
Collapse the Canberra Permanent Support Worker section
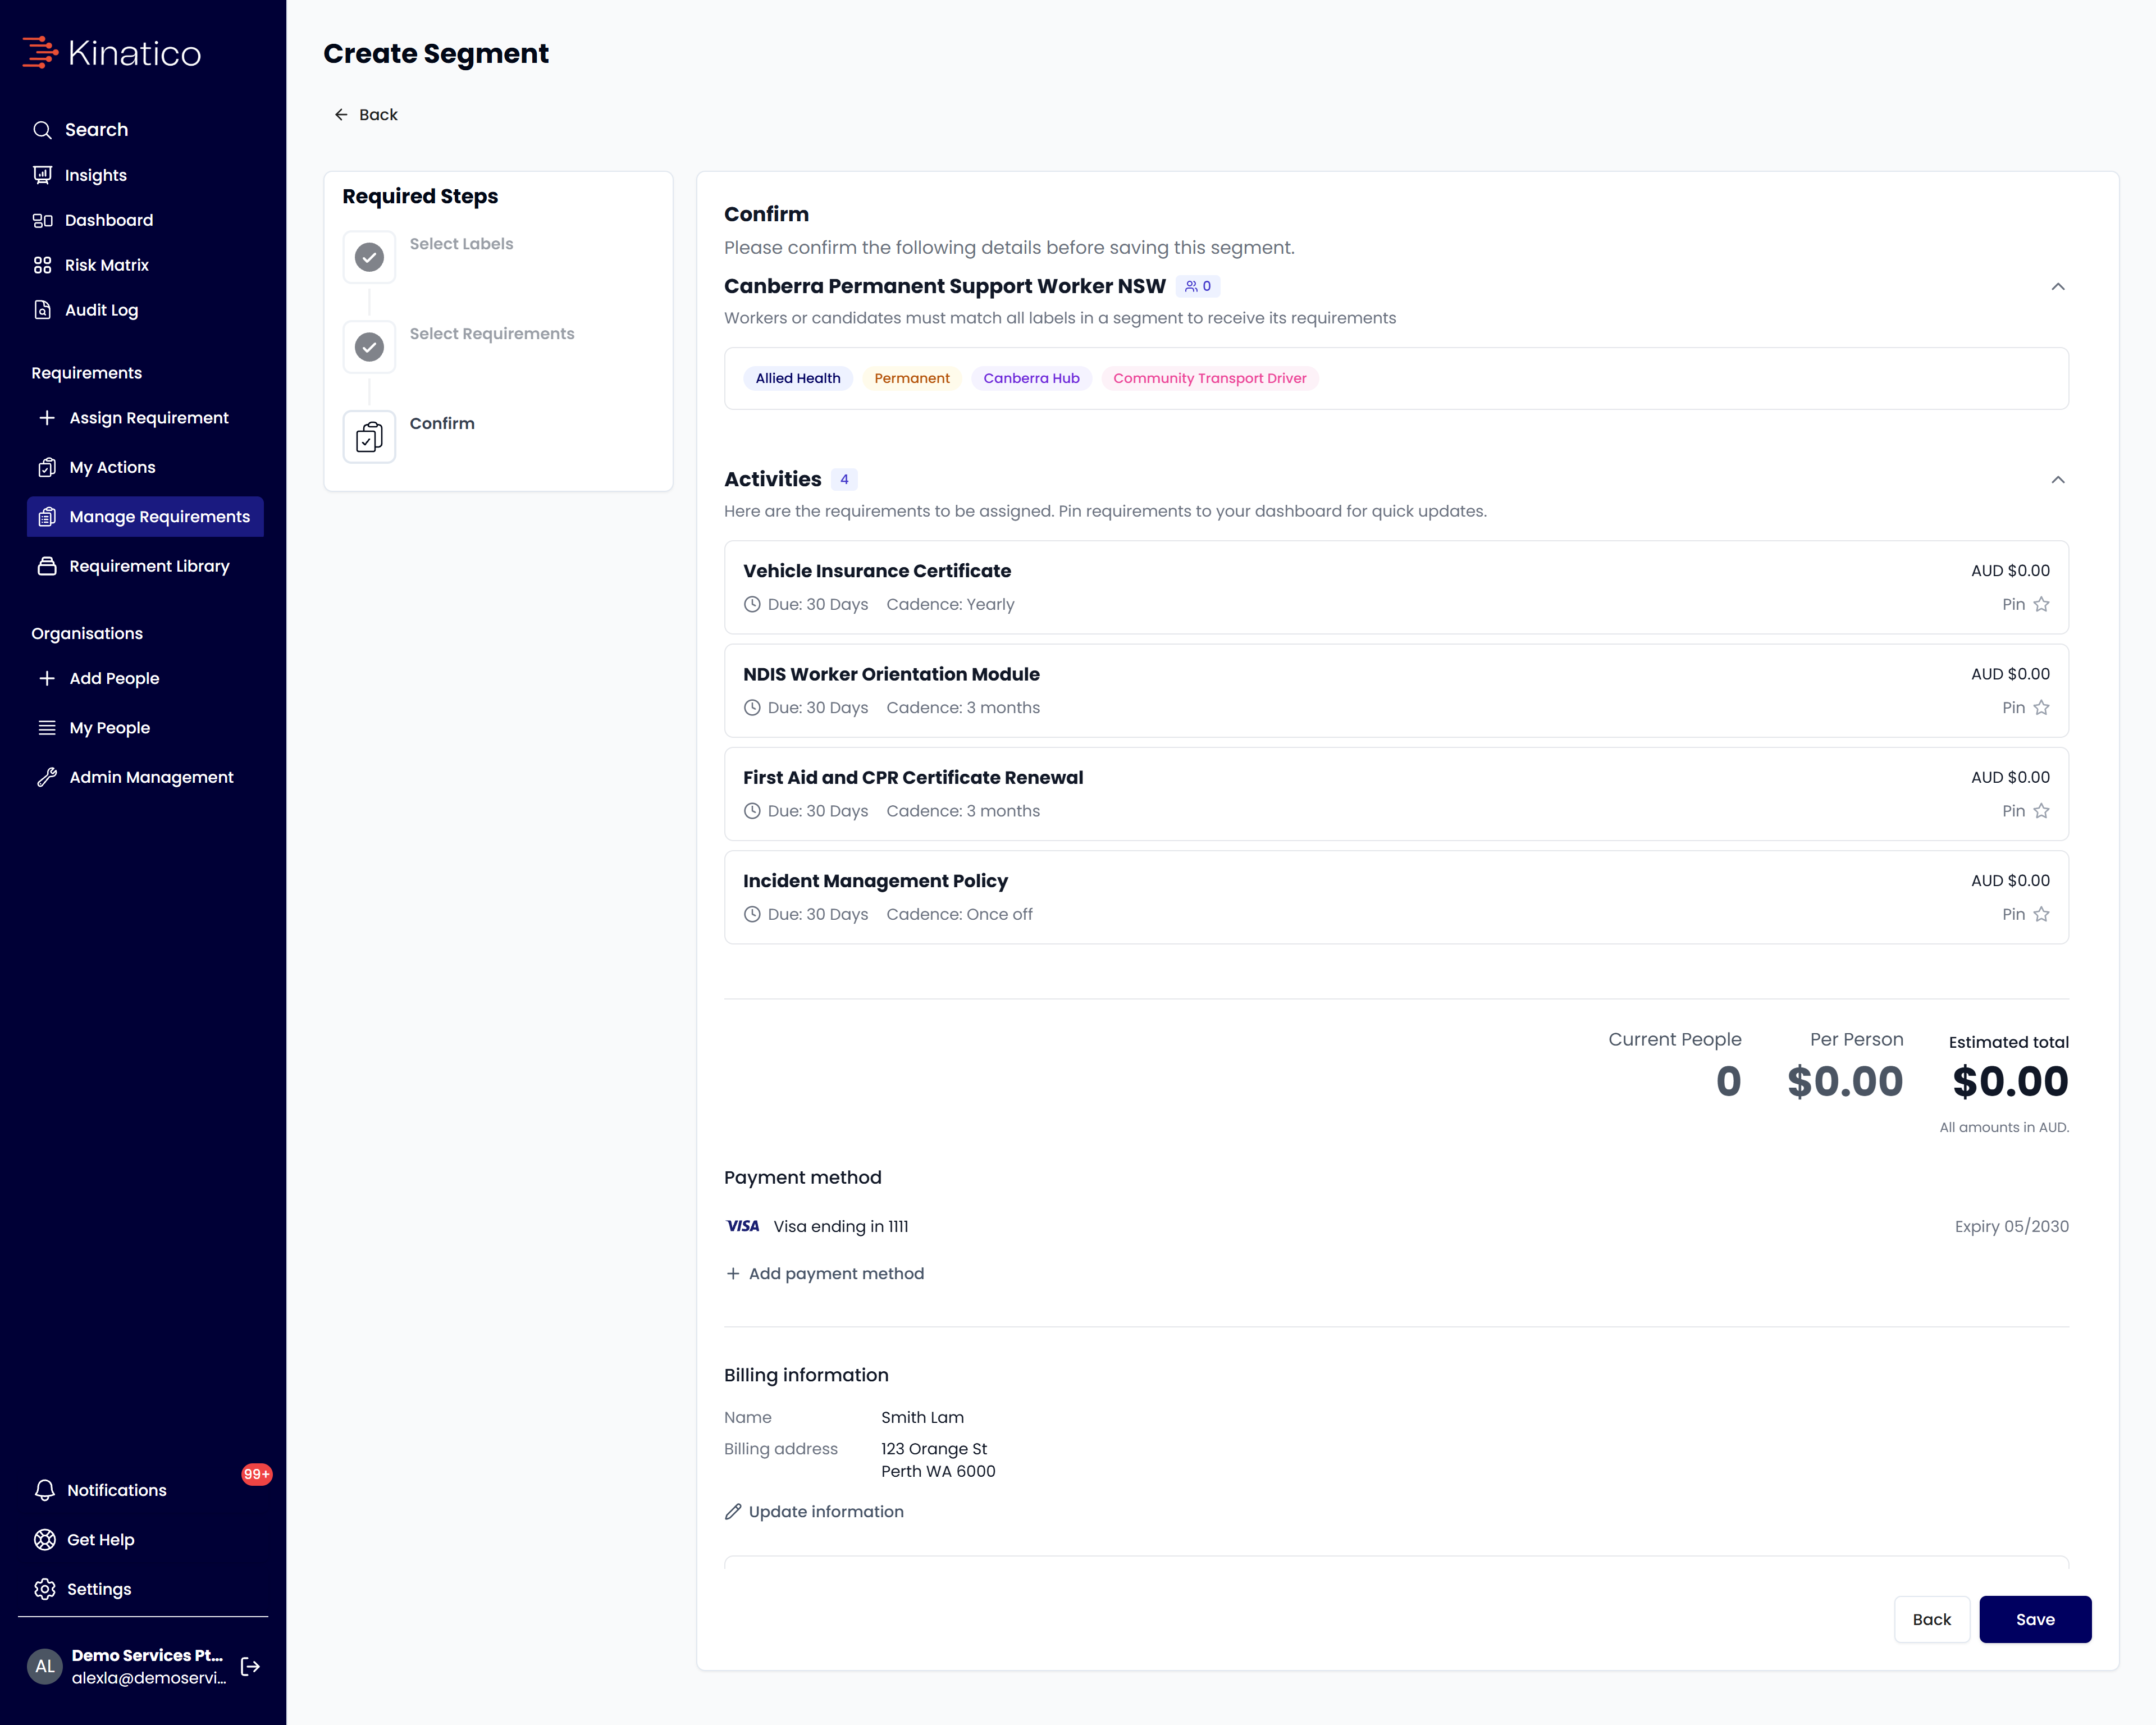click(x=2058, y=287)
